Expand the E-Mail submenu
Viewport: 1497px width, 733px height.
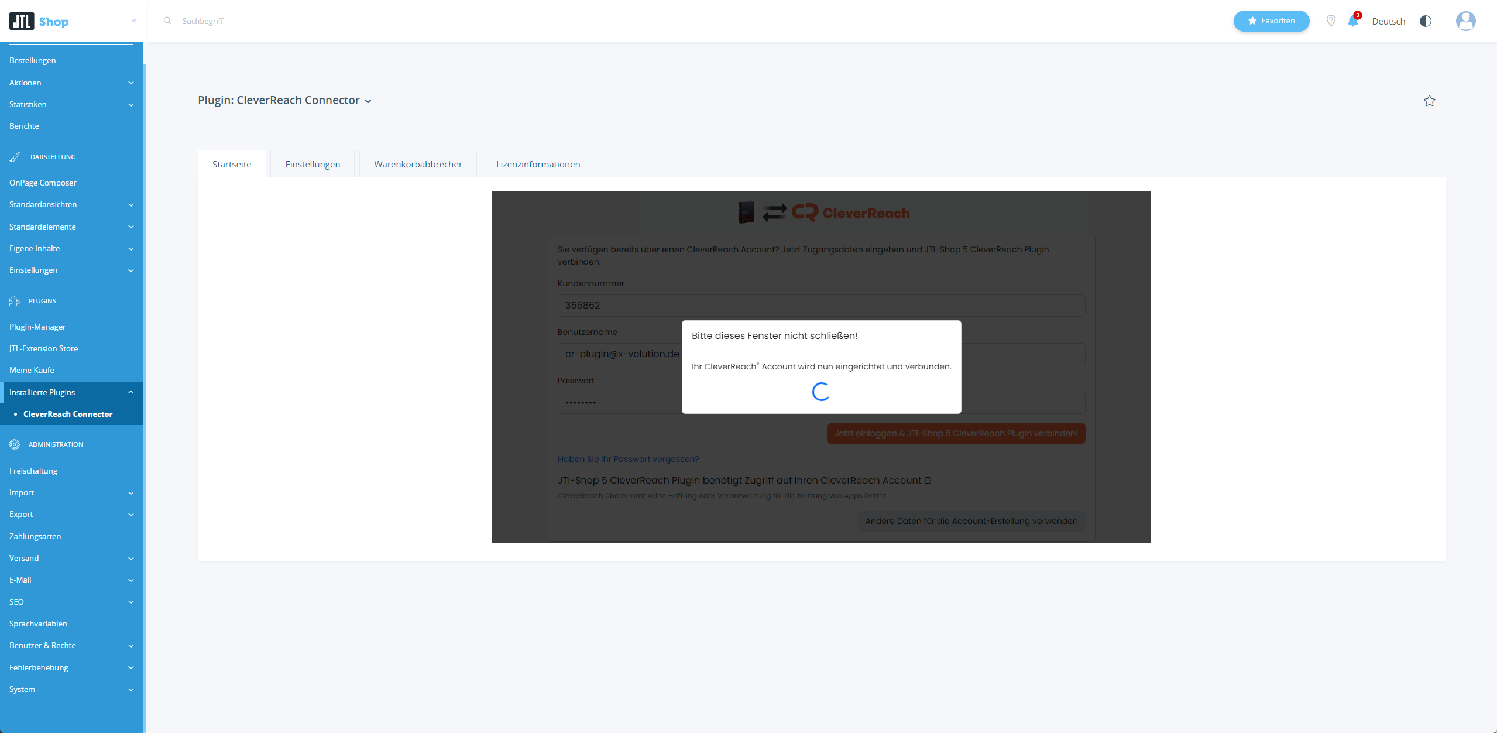point(71,580)
